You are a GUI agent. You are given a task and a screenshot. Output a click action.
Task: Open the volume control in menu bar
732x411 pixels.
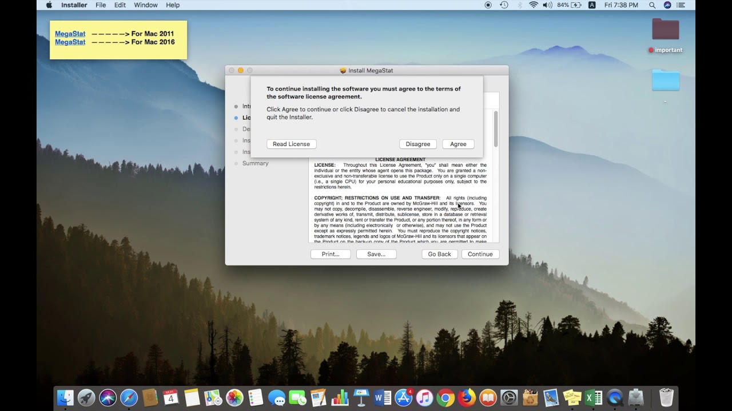click(x=547, y=5)
